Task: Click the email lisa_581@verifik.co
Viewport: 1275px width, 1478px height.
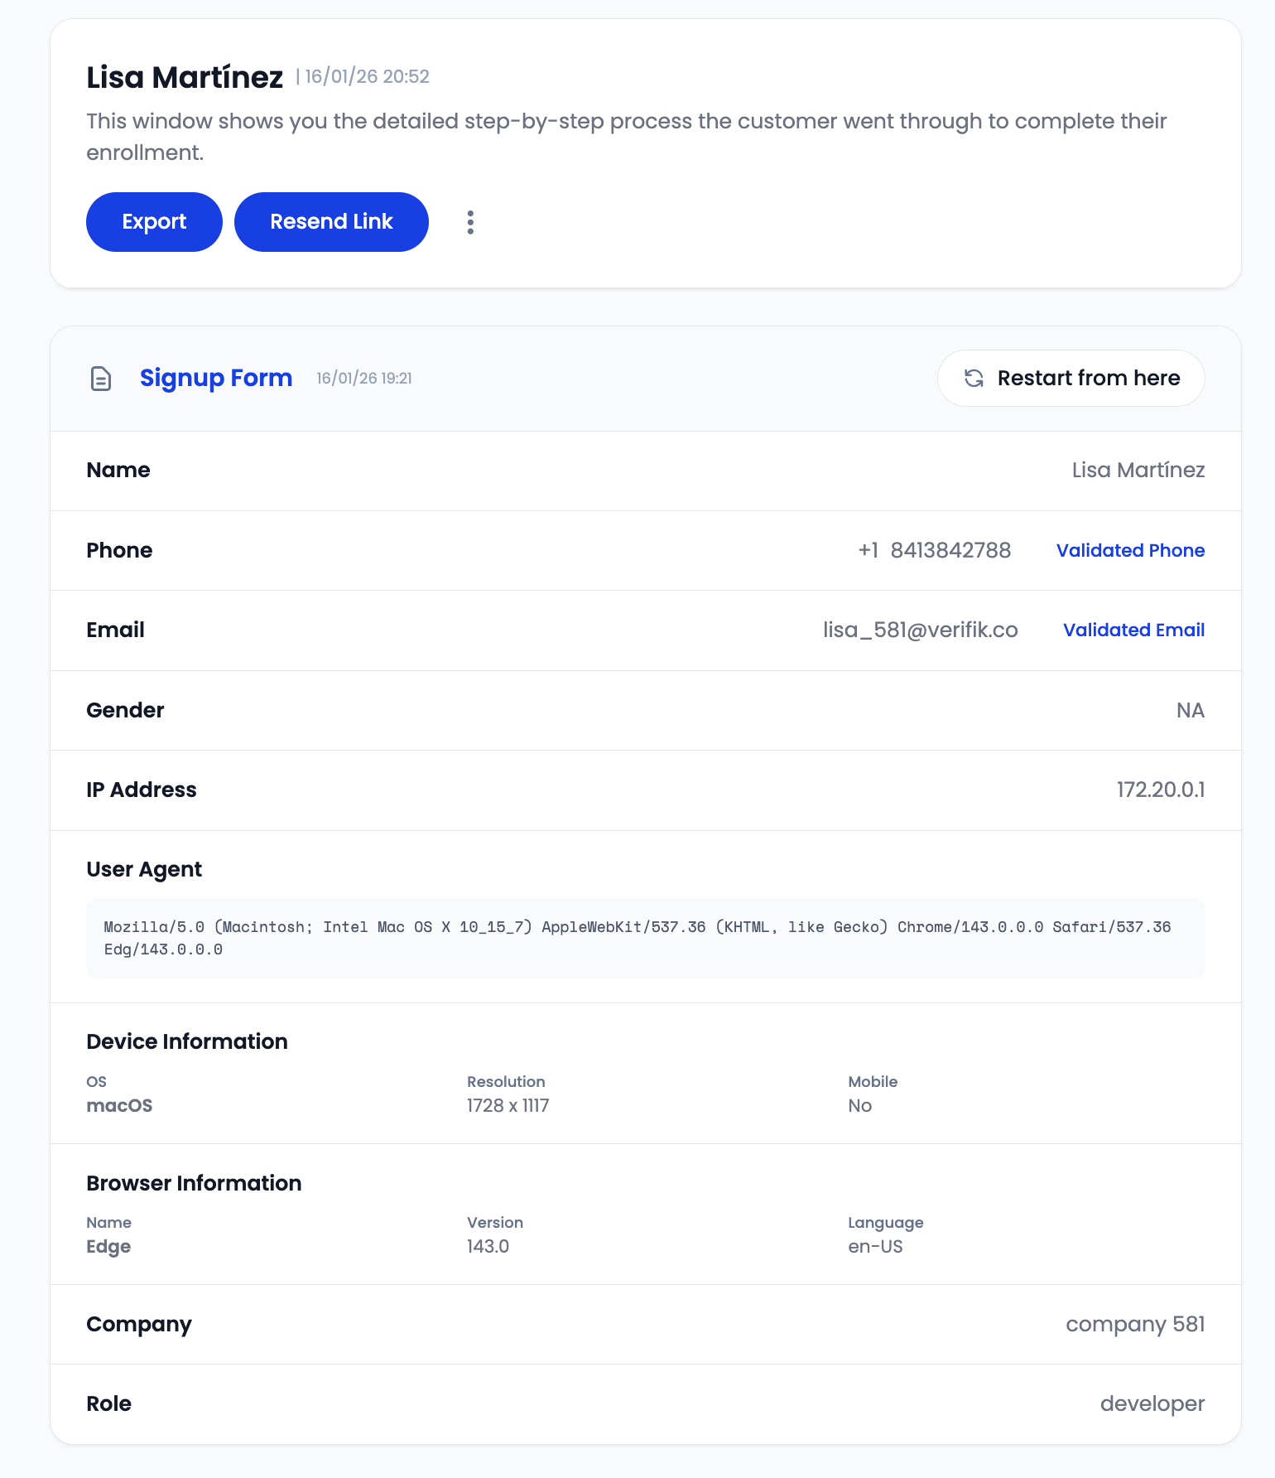Action: pyautogui.click(x=920, y=630)
